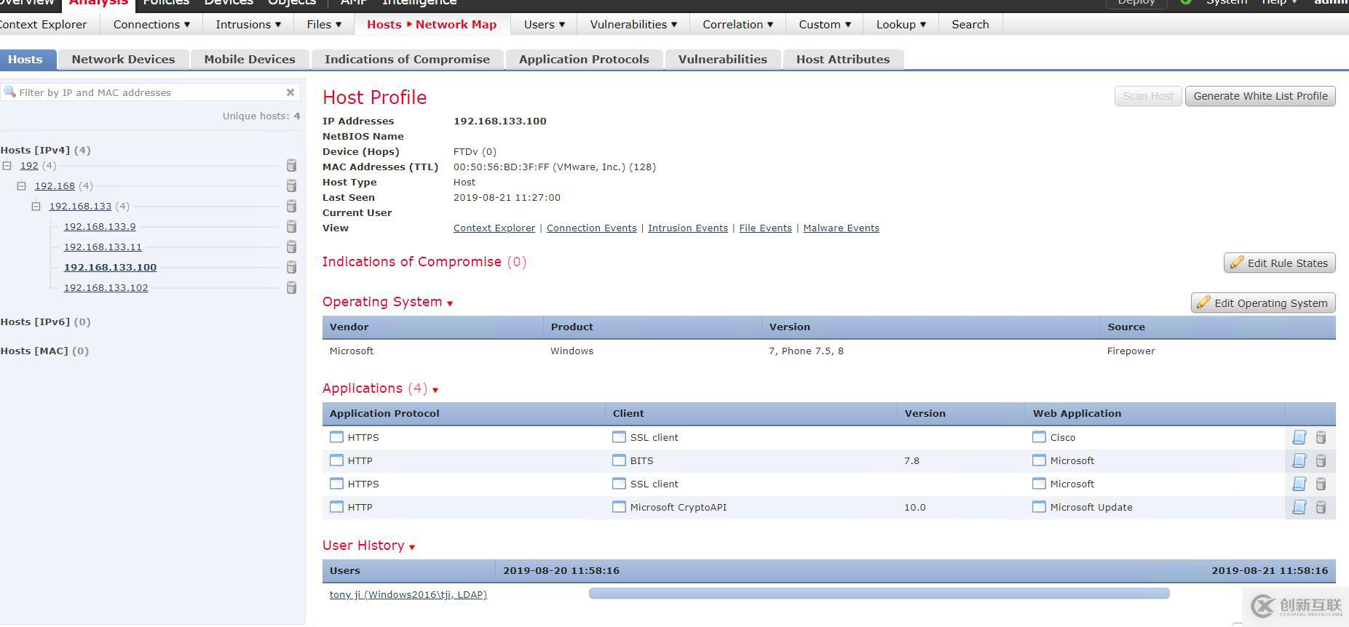This screenshot has height=627, width=1349.
Task: Open the Search menu item
Action: pyautogui.click(x=970, y=24)
